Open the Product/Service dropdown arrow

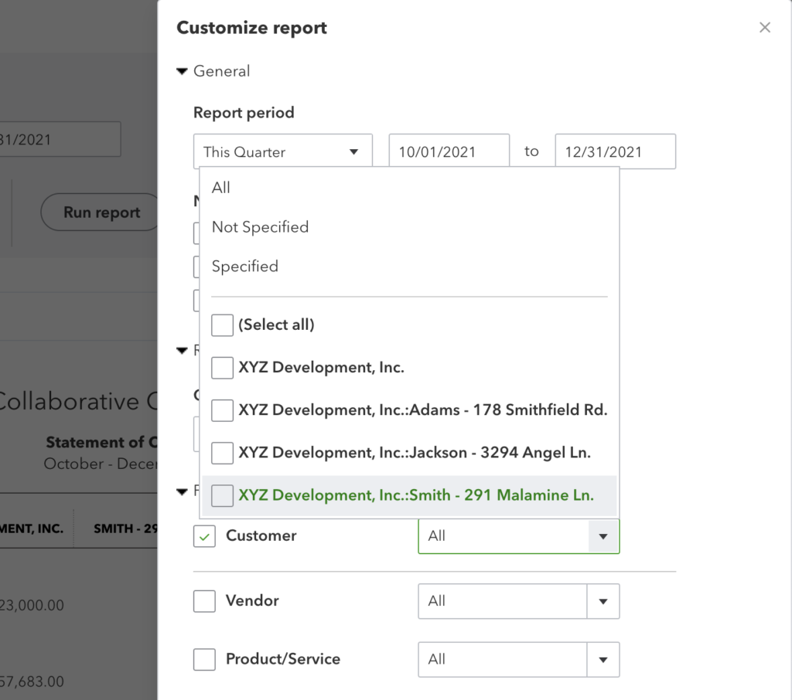(x=603, y=660)
